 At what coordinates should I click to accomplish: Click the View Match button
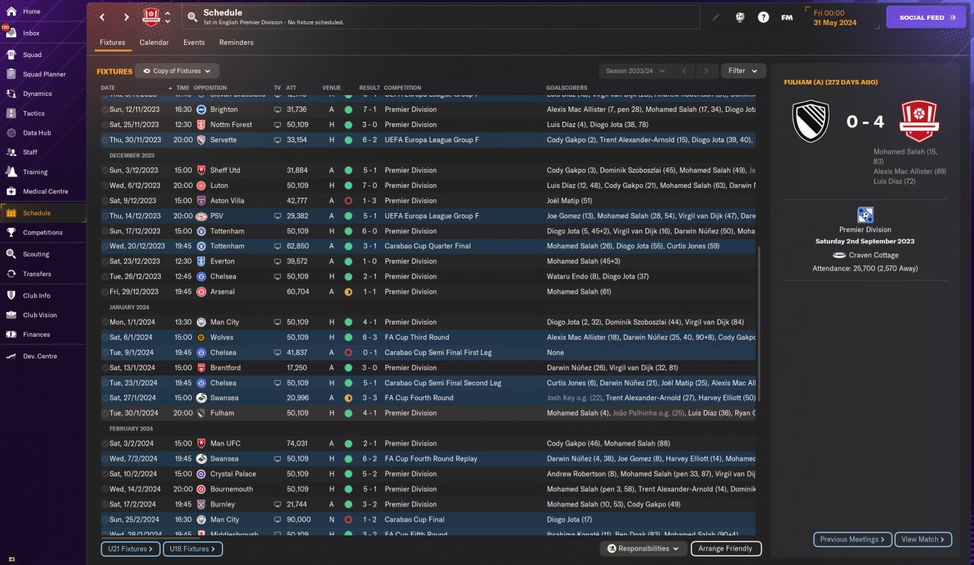[923, 539]
